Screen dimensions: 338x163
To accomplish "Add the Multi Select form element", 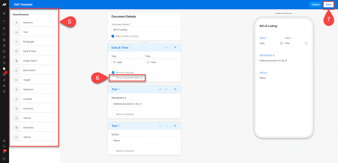I will (34, 70).
